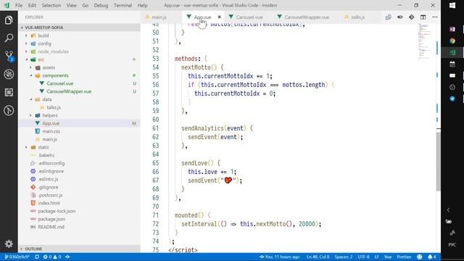Screen dimensions: 464x261
Task: Synchronize changes from status bar
Action: 37,257
